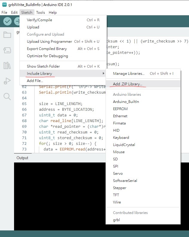Click Include Library menu entry
The image size is (189, 237).
(x=63, y=73)
